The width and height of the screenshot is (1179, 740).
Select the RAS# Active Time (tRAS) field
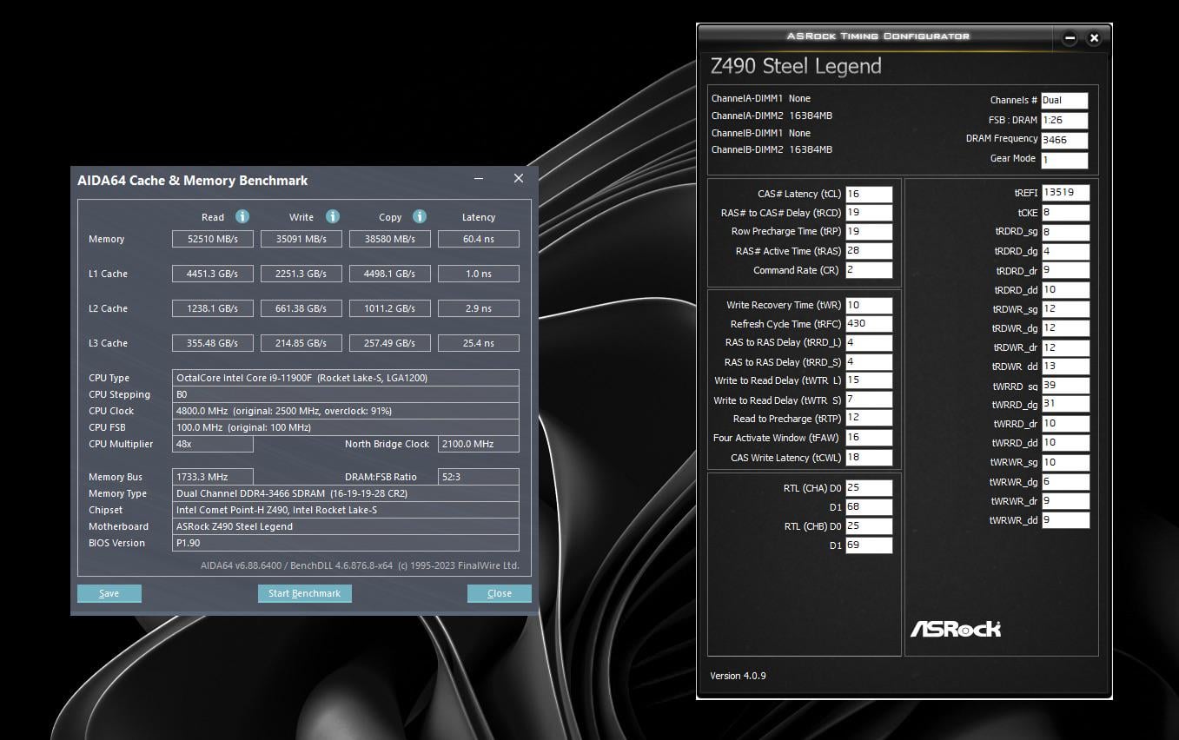[x=869, y=251]
